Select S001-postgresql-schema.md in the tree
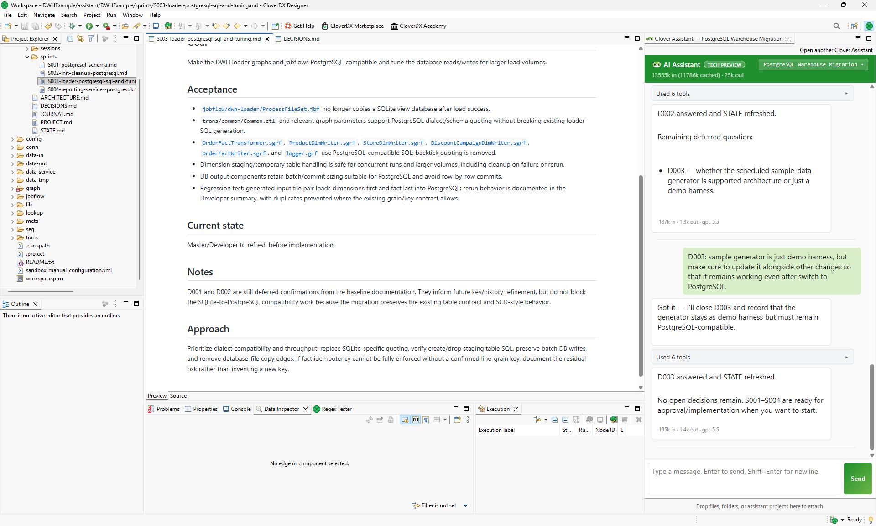Viewport: 876px width, 526px height. tap(82, 65)
